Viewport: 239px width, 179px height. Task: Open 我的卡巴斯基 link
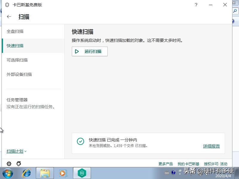188,164
